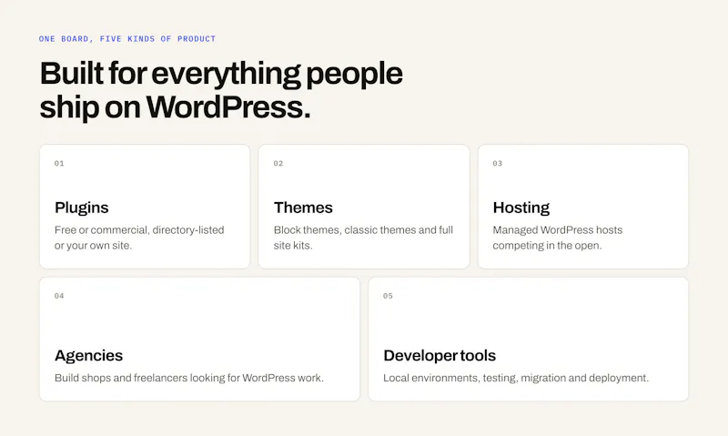Image resolution: width=728 pixels, height=436 pixels.
Task: Click 'Managed WordPress hosts' description
Action: tap(558, 238)
